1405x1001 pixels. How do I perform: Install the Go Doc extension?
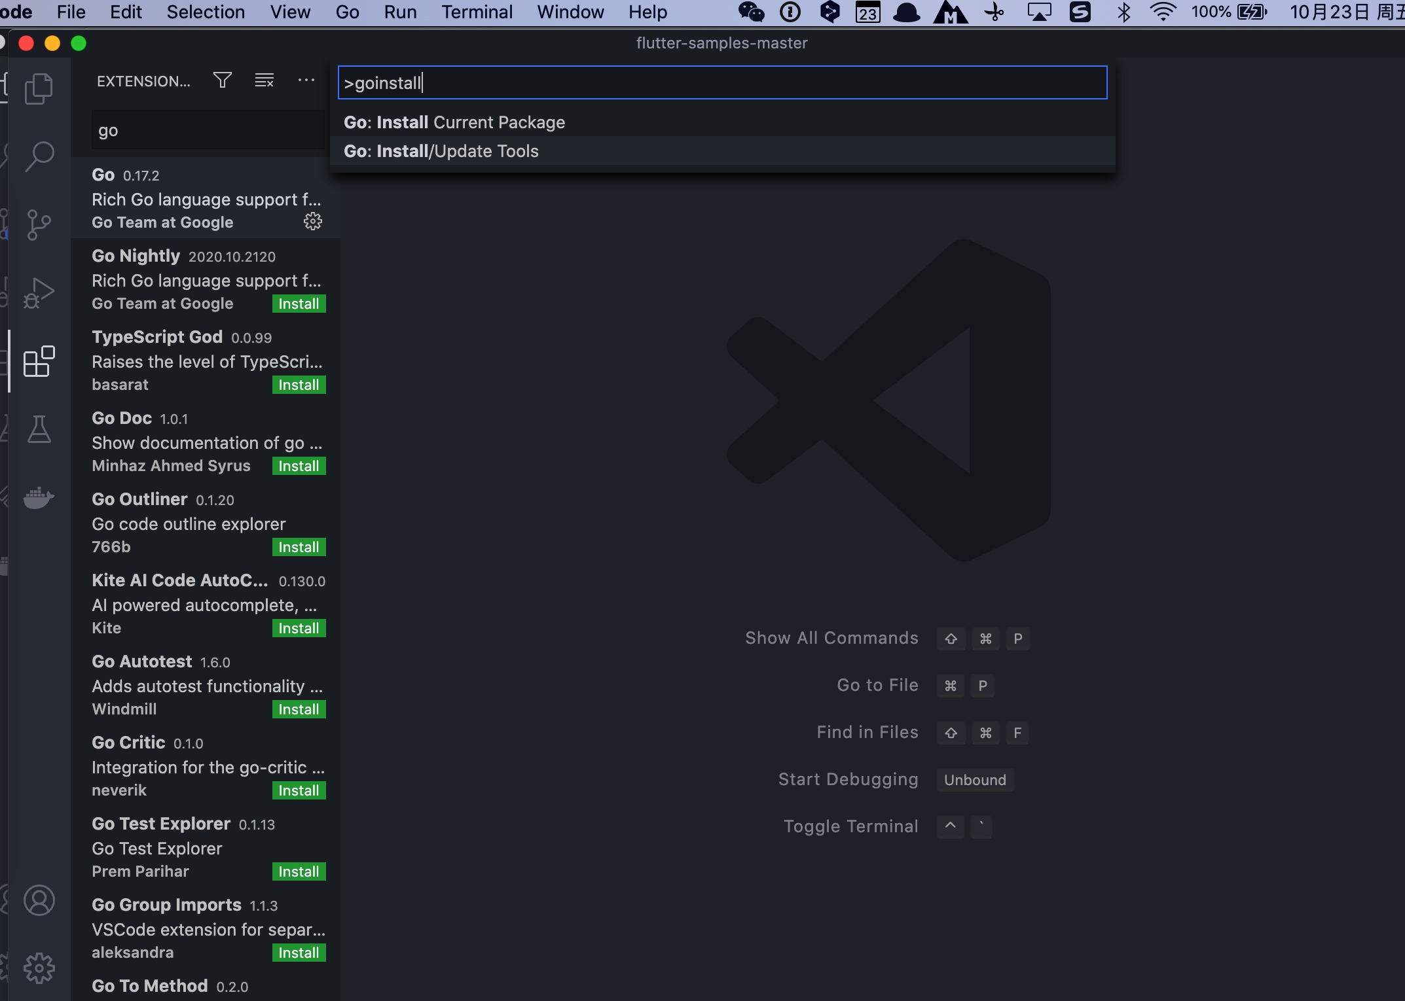point(299,466)
